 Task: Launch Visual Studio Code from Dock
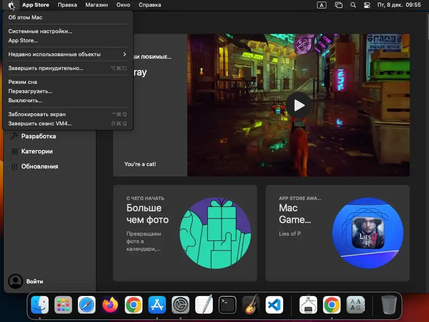tap(274, 305)
